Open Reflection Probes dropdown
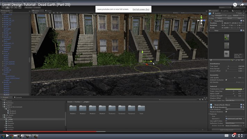 [235, 123]
